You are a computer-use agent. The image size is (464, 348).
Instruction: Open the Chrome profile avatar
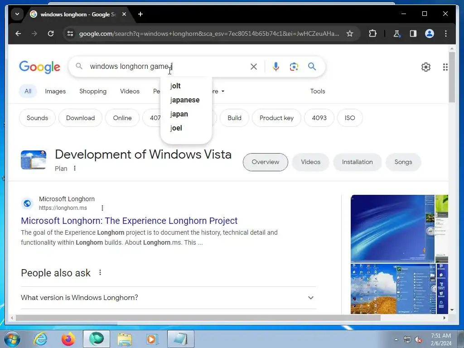point(430,34)
